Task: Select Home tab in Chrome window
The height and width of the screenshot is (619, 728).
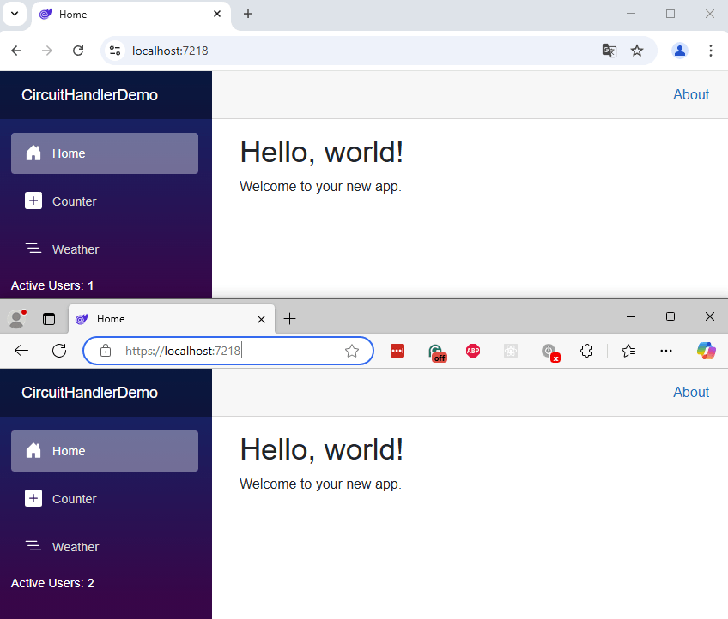Action: [x=131, y=15]
